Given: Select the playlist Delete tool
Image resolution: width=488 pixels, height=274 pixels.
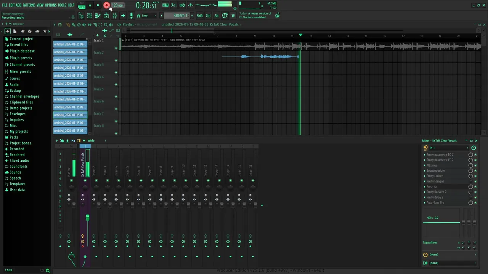Looking at the screenshot, I should click(x=79, y=25).
